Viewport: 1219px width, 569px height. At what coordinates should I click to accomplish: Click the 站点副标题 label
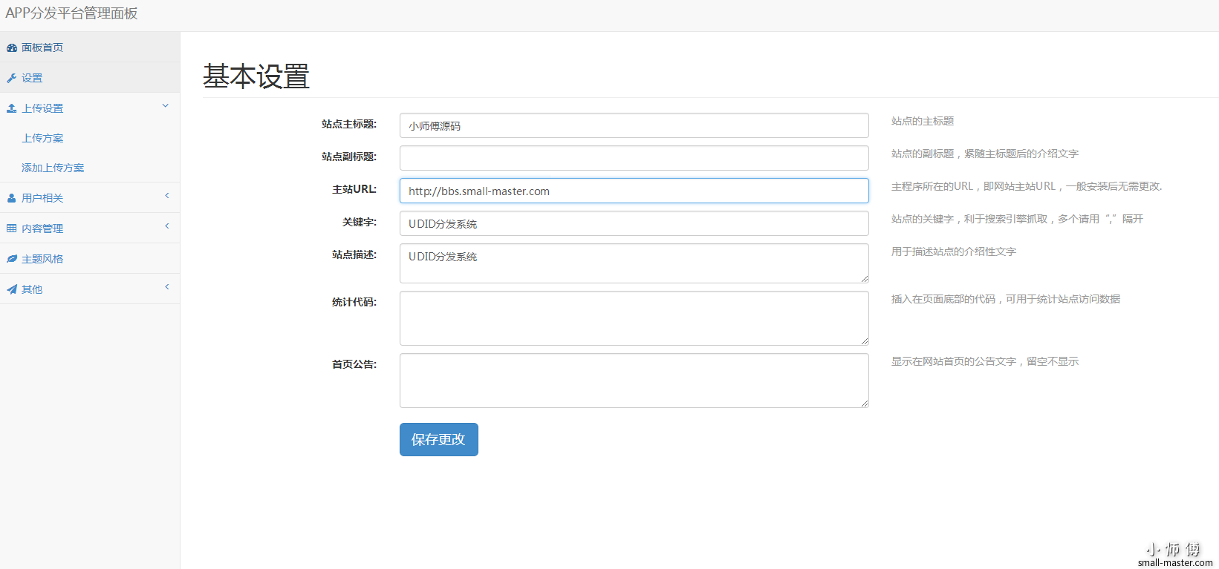[x=349, y=157]
